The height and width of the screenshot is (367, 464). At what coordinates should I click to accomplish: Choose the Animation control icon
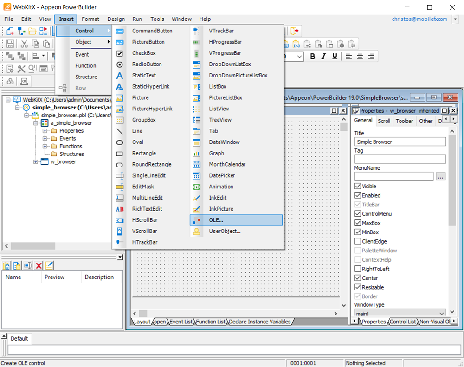click(196, 187)
